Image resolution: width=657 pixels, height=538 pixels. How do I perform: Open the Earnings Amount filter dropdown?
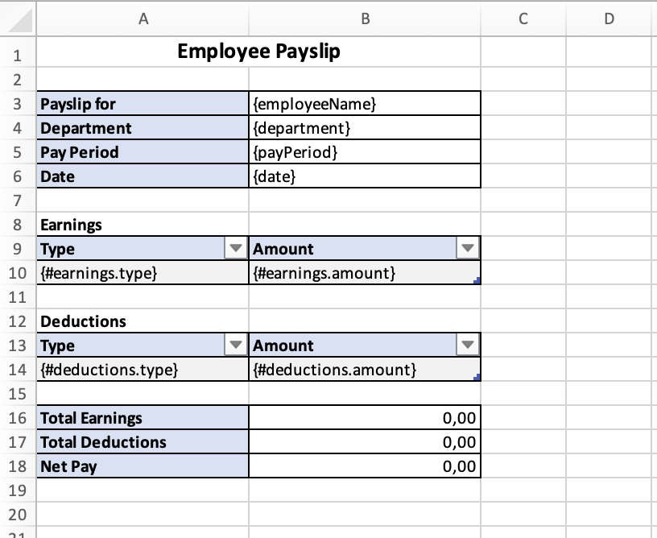point(467,249)
